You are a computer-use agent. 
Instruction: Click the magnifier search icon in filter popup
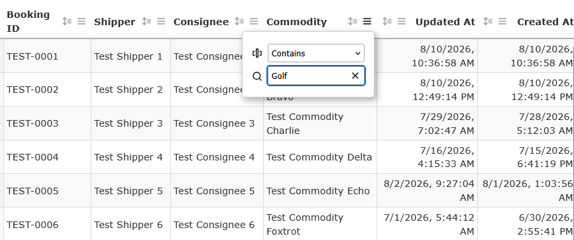click(x=257, y=76)
